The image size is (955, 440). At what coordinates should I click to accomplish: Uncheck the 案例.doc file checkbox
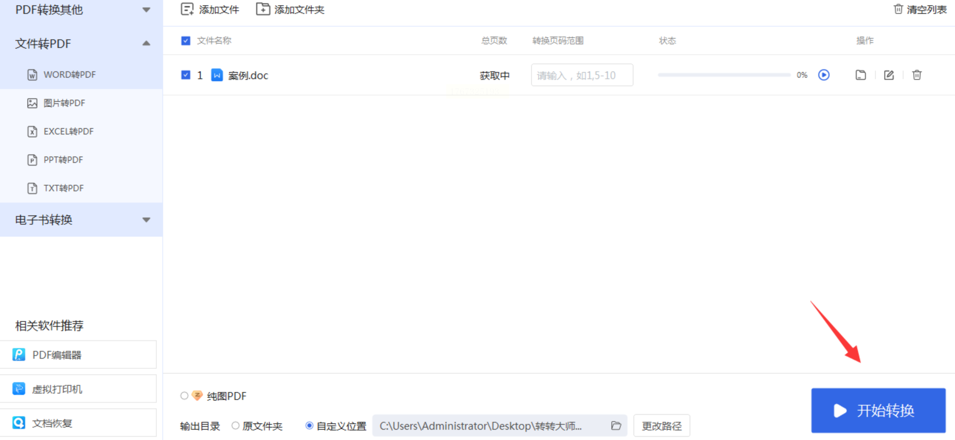tap(186, 75)
